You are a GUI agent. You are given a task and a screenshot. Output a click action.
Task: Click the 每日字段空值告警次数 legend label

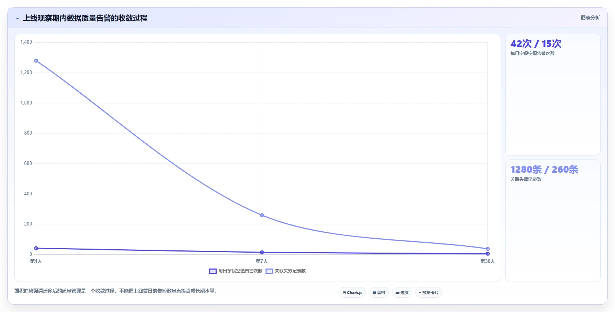point(240,271)
